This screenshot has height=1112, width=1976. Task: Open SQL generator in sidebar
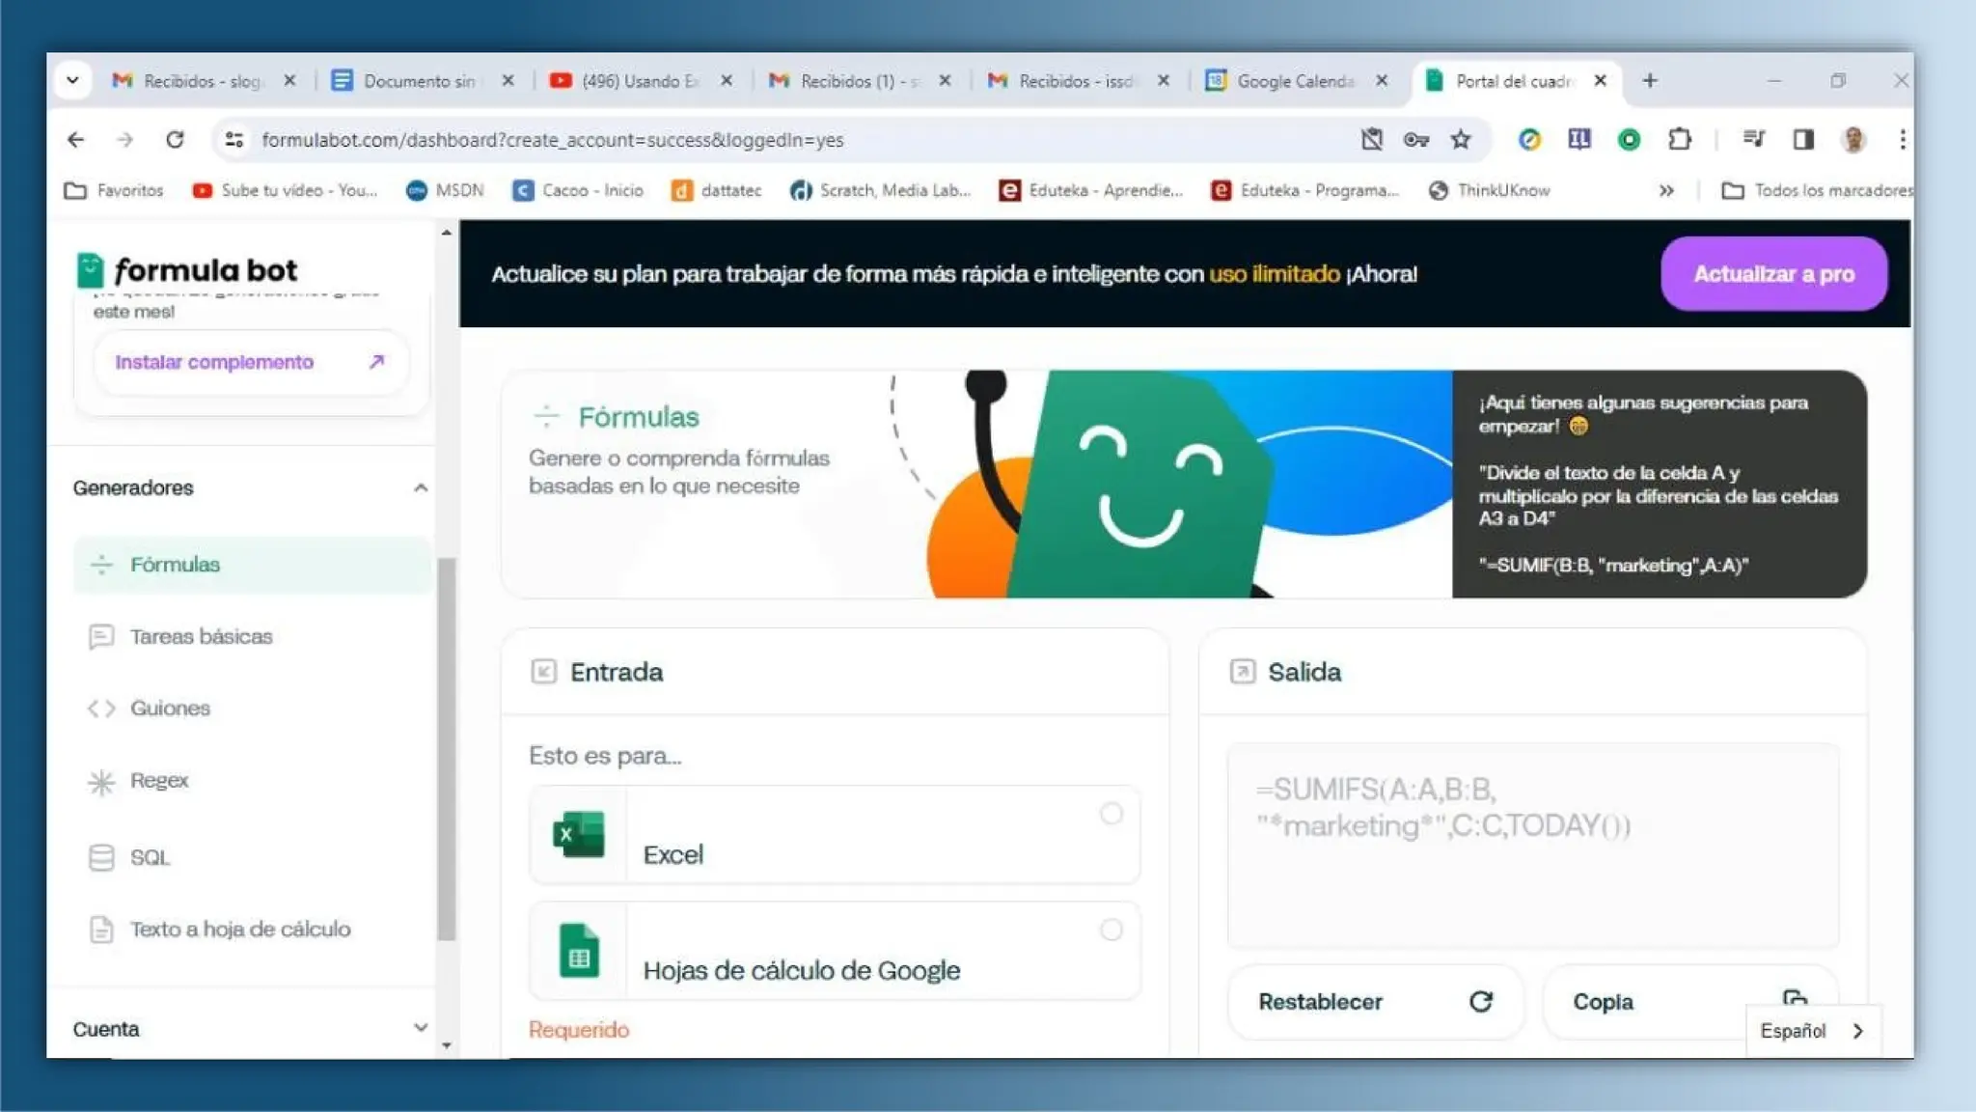coord(150,857)
